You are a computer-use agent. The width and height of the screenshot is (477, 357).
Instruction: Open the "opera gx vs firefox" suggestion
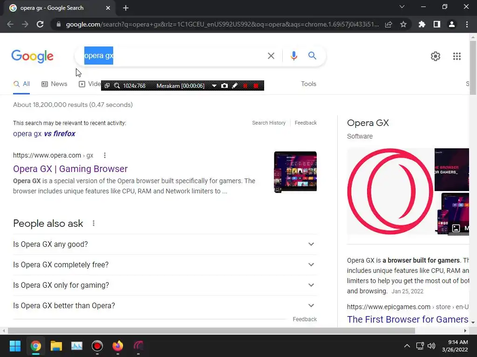[x=44, y=133]
